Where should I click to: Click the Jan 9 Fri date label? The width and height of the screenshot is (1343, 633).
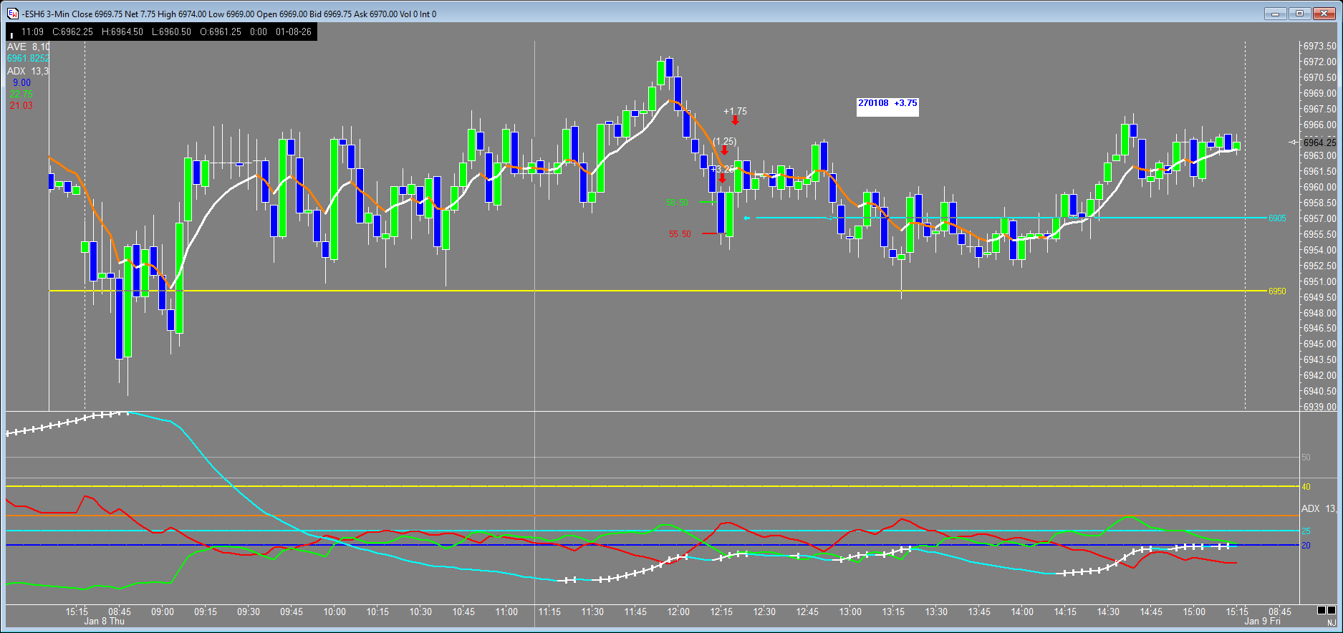point(1262,621)
